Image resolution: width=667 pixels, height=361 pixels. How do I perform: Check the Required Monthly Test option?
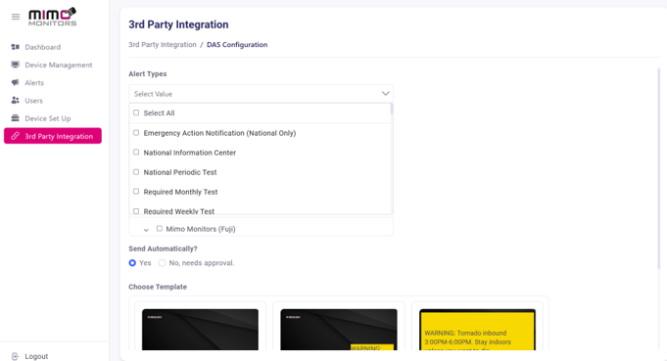[136, 192]
